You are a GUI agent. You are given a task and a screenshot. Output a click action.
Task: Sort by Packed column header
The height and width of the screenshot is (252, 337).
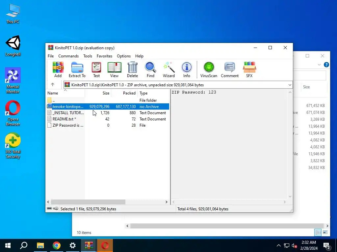(124, 93)
